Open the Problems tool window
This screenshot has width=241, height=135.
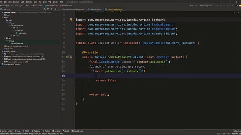click(36, 131)
